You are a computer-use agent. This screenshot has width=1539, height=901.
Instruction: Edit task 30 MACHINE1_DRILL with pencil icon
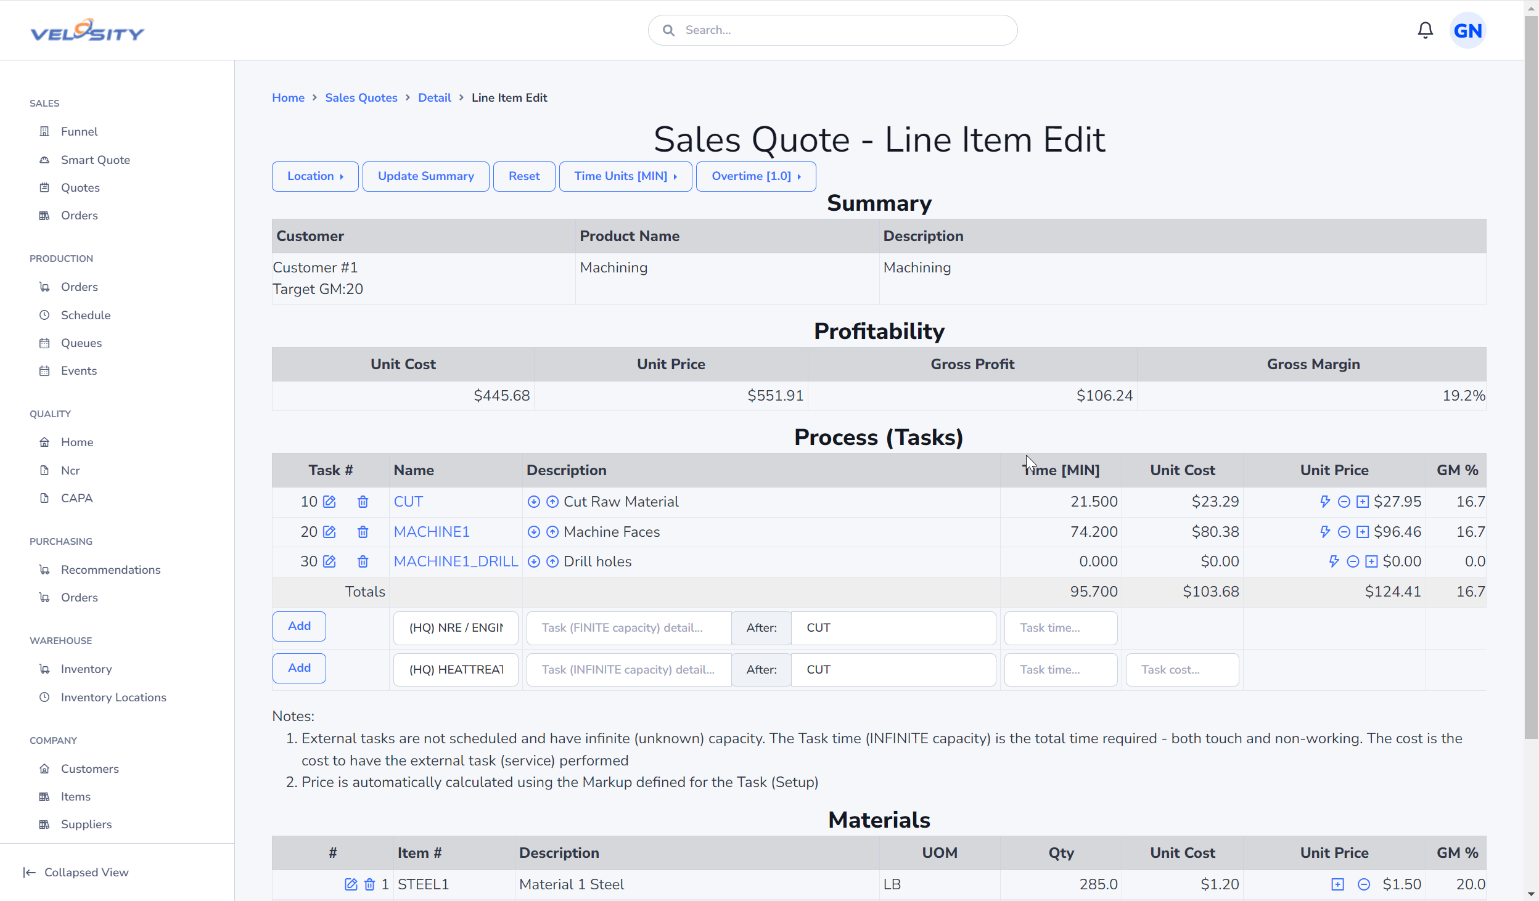[x=329, y=561]
